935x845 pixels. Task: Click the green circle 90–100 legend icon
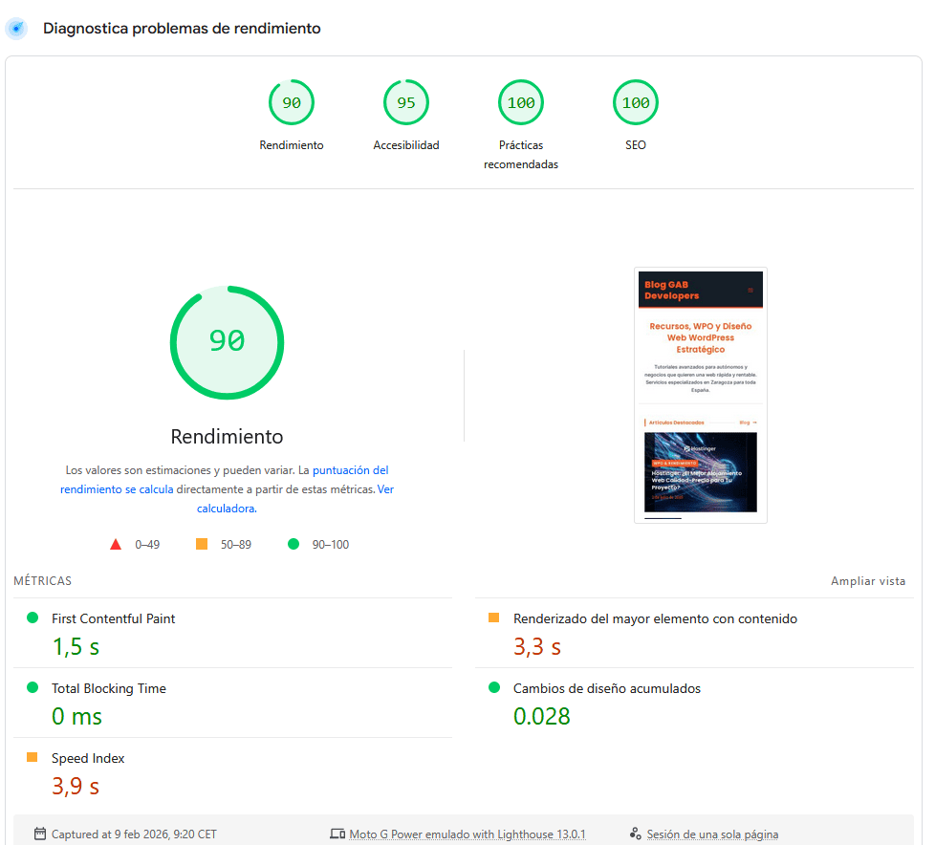tap(294, 545)
